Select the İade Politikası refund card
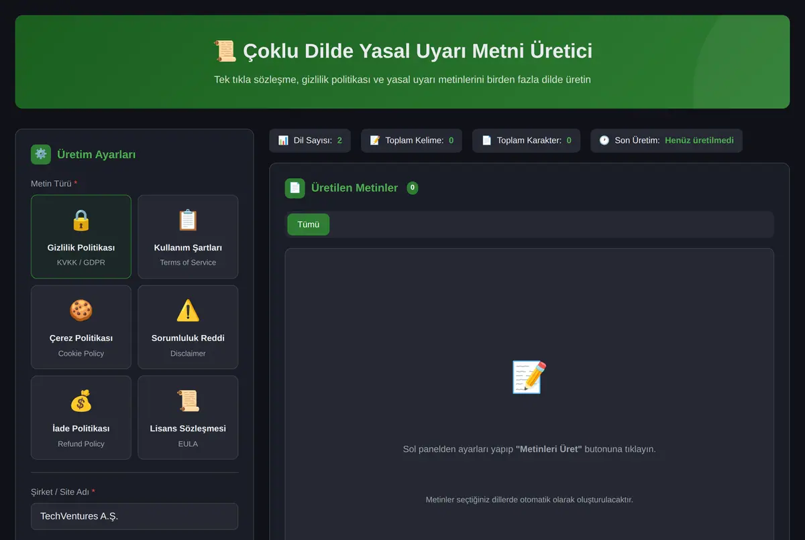This screenshot has height=540, width=805. click(x=81, y=417)
